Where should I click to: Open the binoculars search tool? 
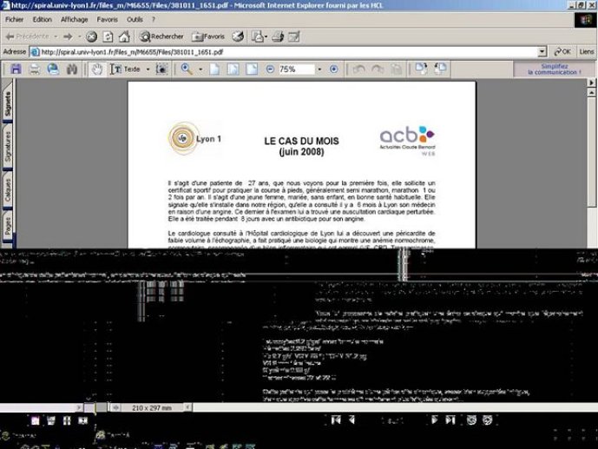(72, 69)
